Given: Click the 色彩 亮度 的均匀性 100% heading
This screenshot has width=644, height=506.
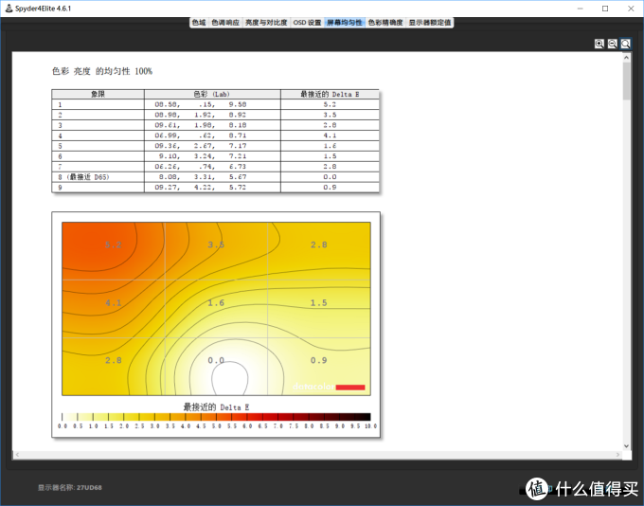Looking at the screenshot, I should coord(102,71).
